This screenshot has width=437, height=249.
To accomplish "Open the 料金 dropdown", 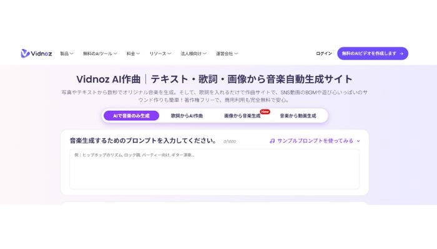I will tap(133, 54).
